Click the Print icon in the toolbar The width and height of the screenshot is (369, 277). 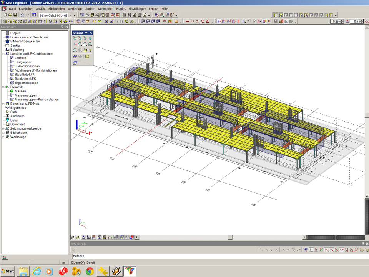(124, 15)
